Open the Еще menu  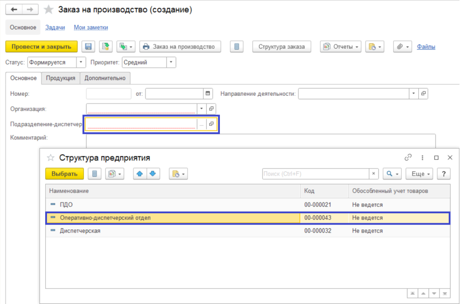click(420, 174)
